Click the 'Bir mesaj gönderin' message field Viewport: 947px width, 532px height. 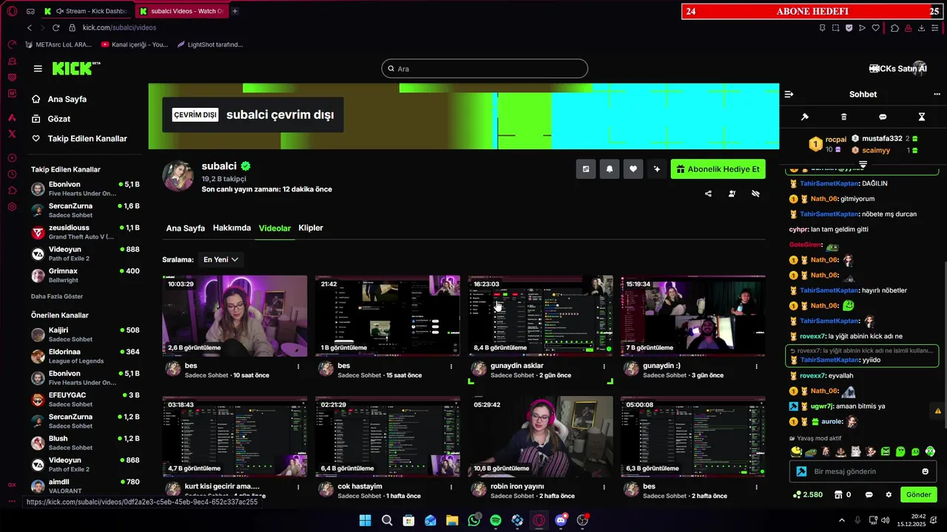click(x=863, y=471)
